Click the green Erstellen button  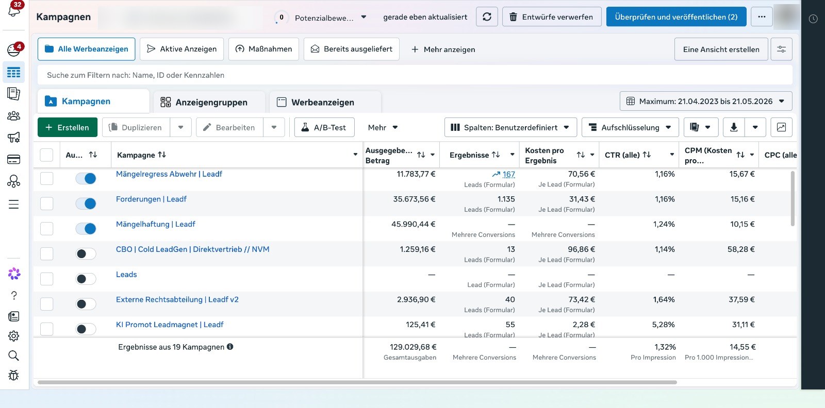(x=68, y=127)
